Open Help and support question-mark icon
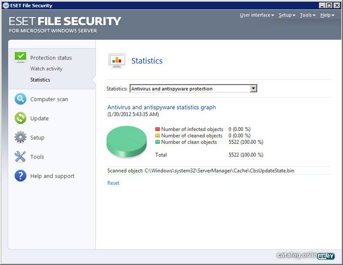The height and width of the screenshot is (265, 343). pyautogui.click(x=20, y=176)
